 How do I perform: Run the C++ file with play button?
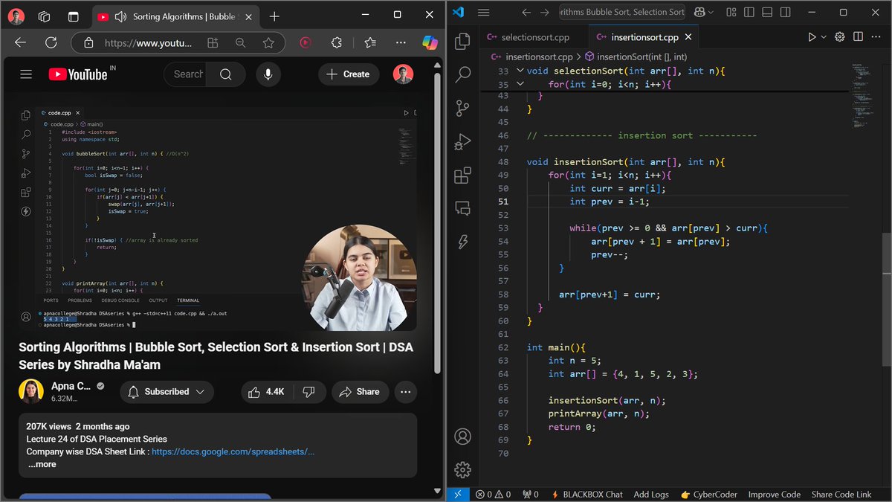[x=812, y=36]
